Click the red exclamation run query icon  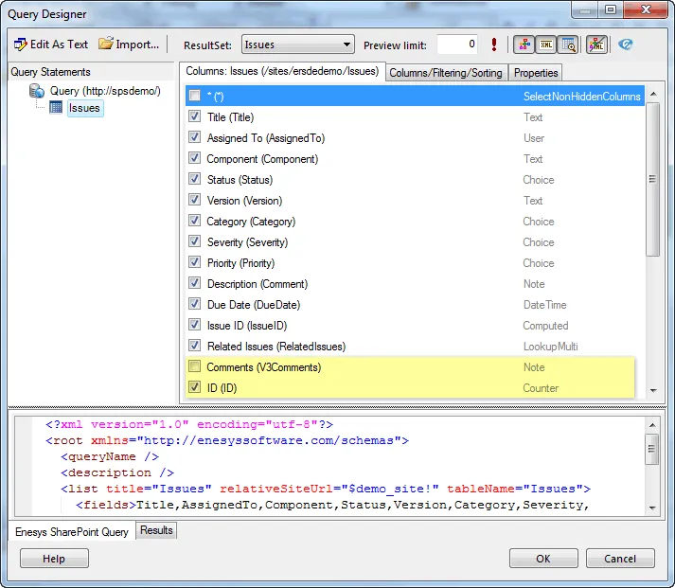tap(494, 45)
